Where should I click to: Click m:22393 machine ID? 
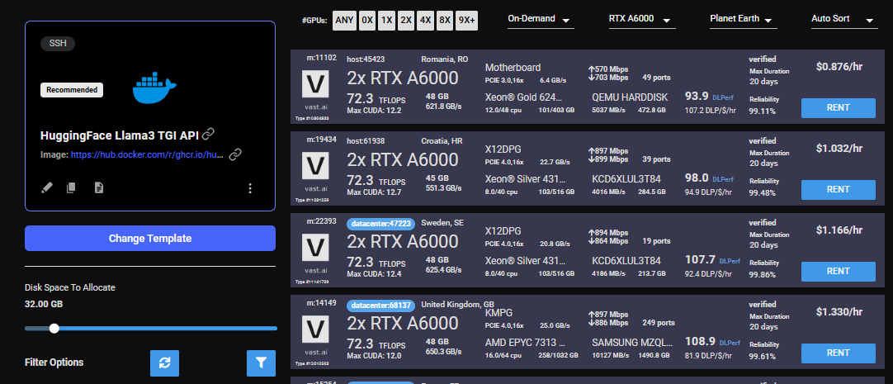tap(322, 221)
